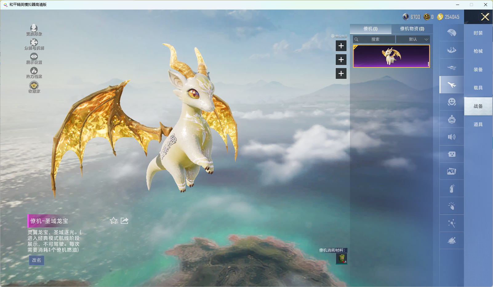Viewport: 493px width, 287px height.
Task: Open the 枪械 firearms section
Action: tap(478, 51)
